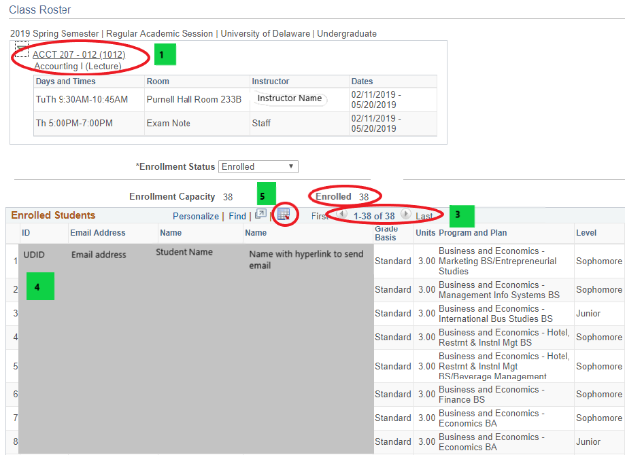625x455 pixels.
Task: Select the Staff instructor cell
Action: point(261,124)
